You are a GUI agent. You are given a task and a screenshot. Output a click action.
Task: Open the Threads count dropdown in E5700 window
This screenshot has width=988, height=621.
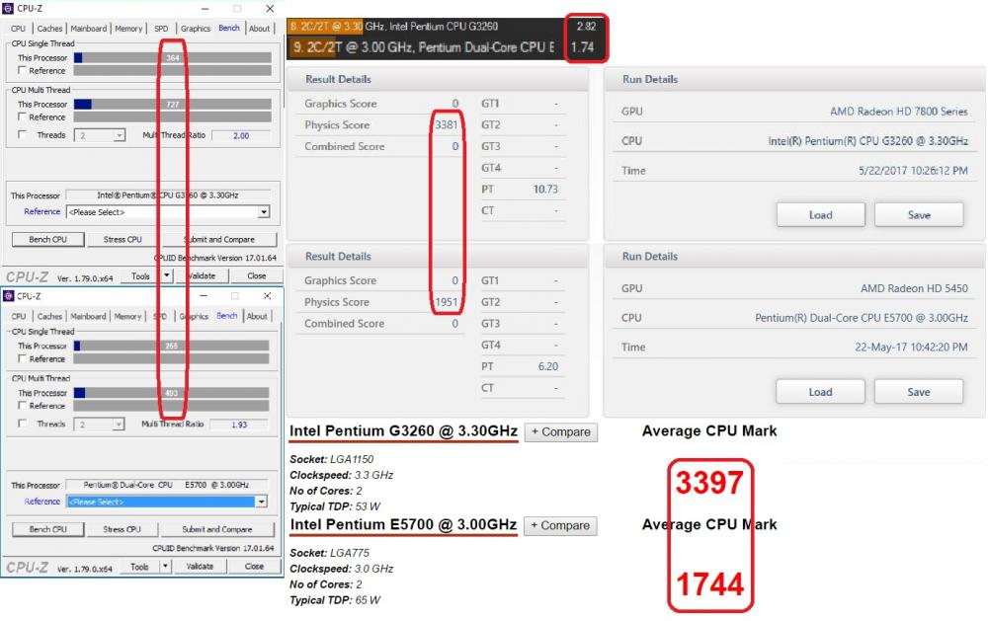pyautogui.click(x=99, y=425)
